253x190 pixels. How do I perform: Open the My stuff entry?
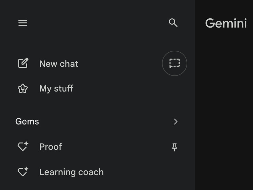tap(56, 88)
